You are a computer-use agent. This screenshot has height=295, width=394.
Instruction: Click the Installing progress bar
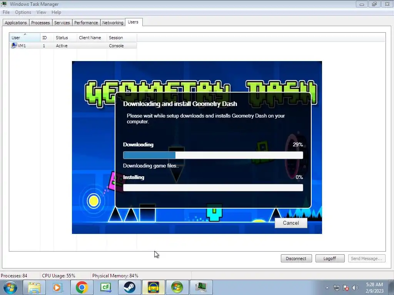pos(213,187)
